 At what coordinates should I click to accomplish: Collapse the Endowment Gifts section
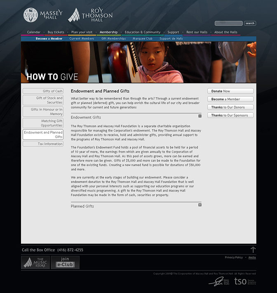200,116
